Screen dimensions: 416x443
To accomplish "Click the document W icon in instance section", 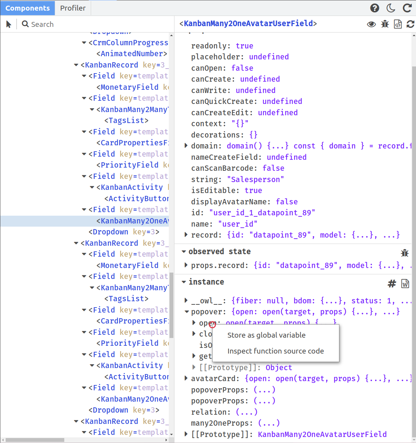I will pyautogui.click(x=405, y=284).
